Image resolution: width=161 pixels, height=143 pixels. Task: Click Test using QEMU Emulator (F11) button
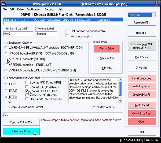(142, 46)
